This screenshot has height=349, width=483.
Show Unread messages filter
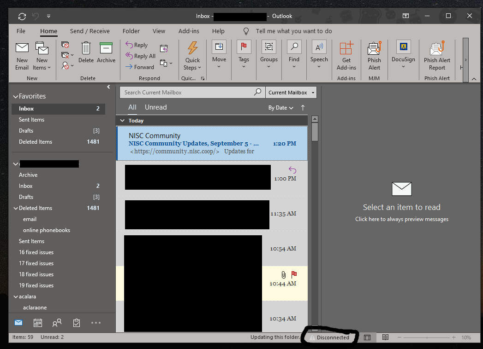(155, 107)
